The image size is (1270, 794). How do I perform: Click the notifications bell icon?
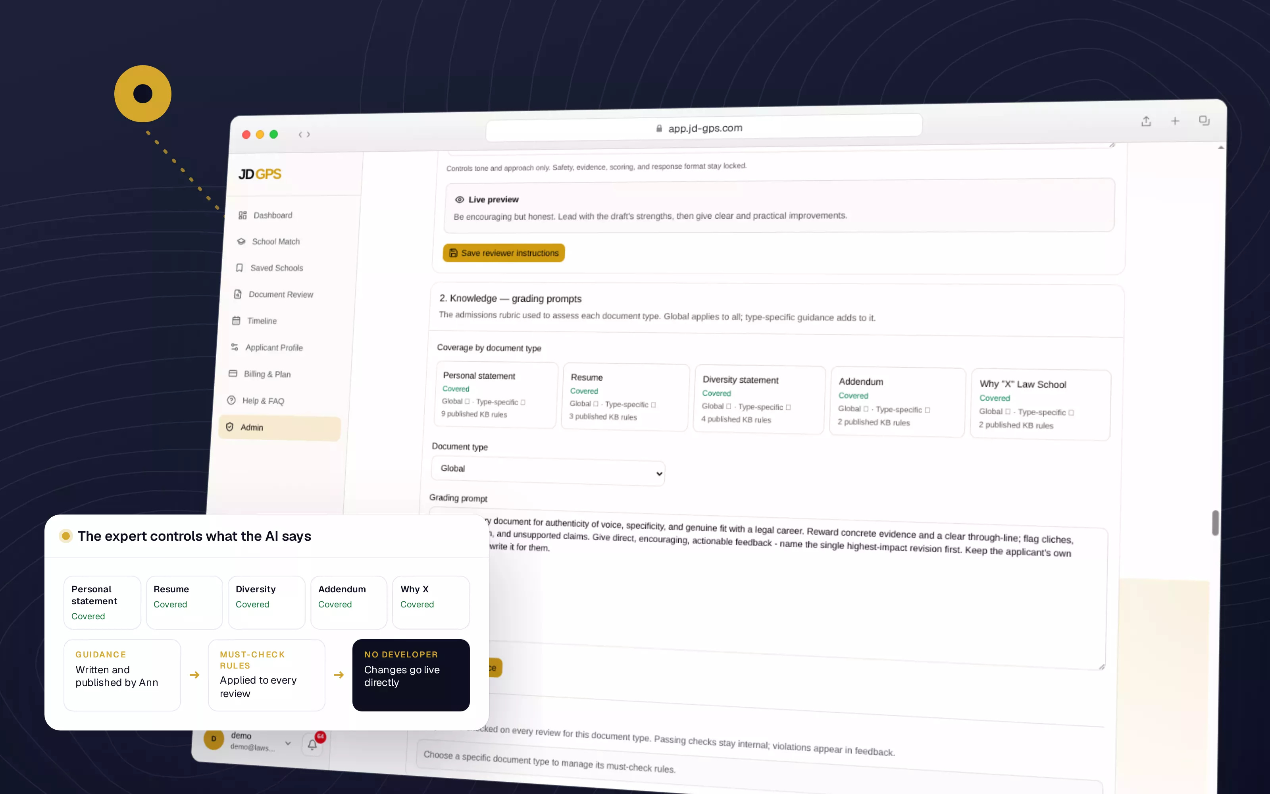312,744
